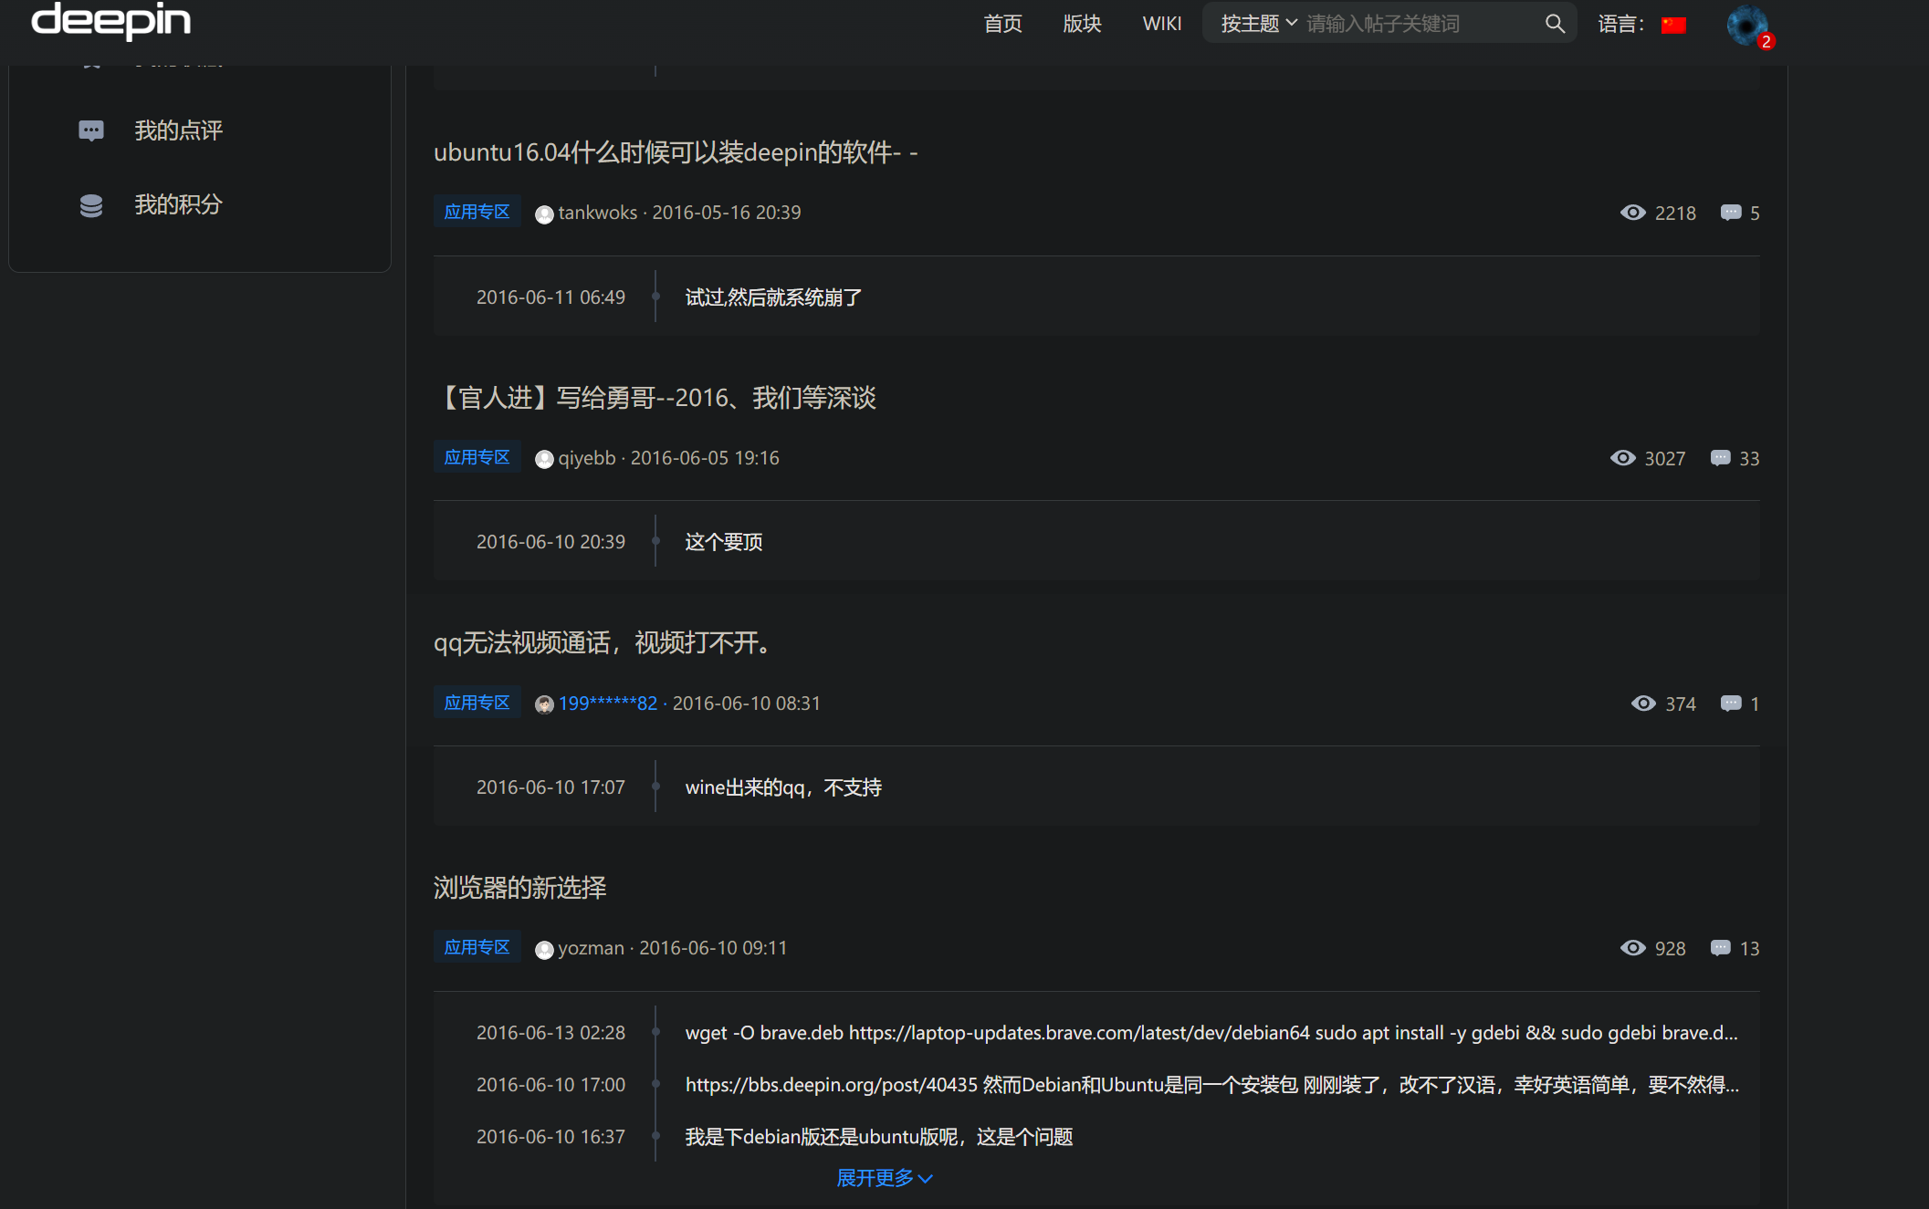Image resolution: width=1929 pixels, height=1209 pixels.
Task: Click eye views icon beside 3027
Action: (1622, 458)
